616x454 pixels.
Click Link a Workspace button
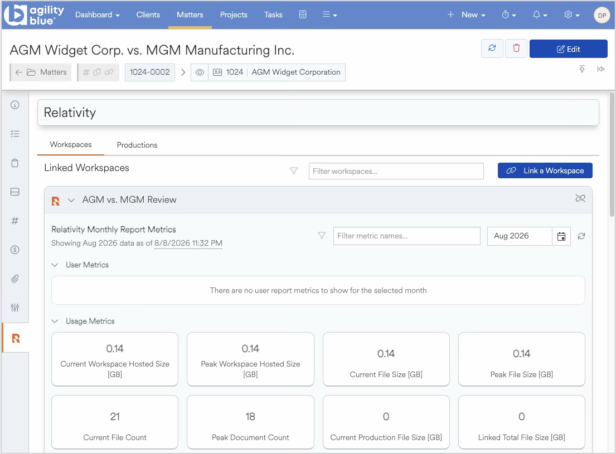click(545, 170)
